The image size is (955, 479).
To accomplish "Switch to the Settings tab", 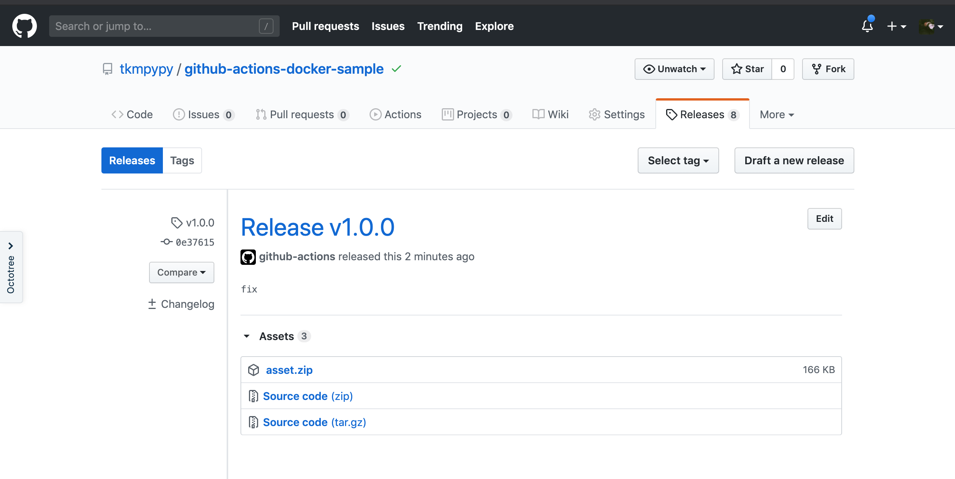I will pos(617,114).
